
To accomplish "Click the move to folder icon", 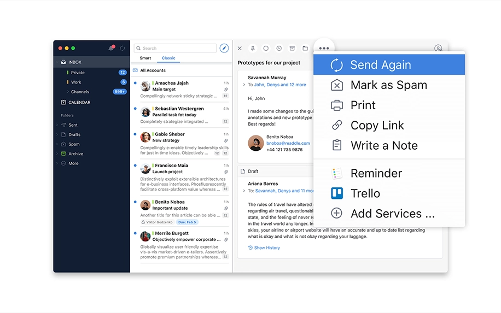I will (x=305, y=48).
